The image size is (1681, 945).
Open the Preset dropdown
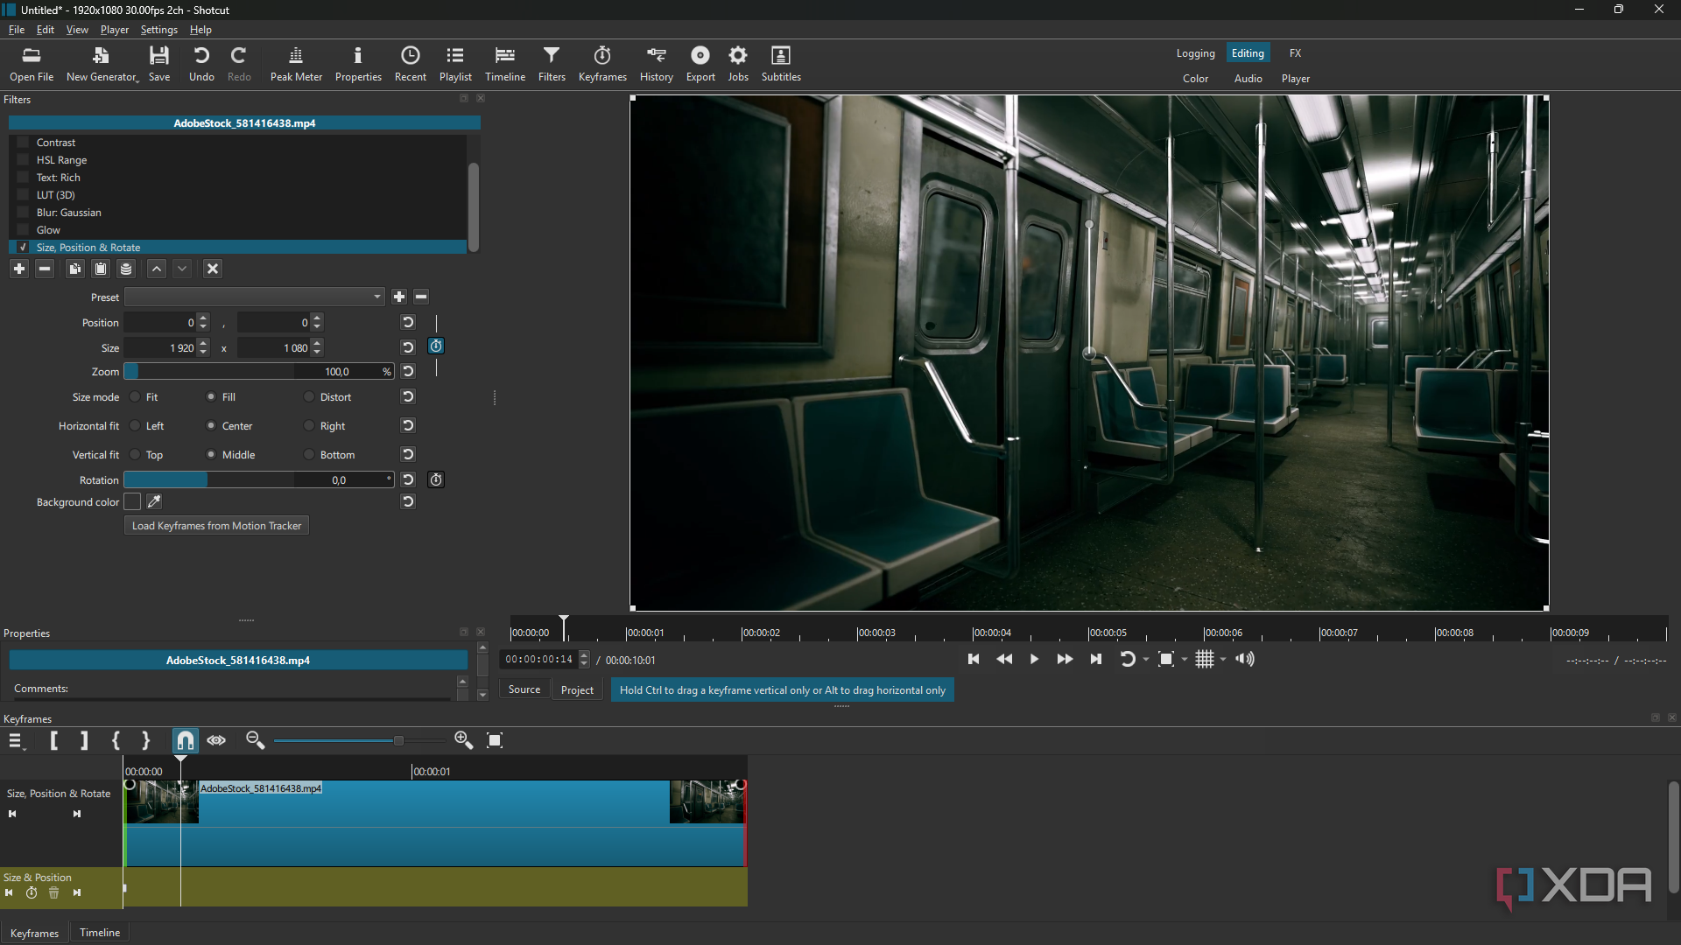click(254, 297)
